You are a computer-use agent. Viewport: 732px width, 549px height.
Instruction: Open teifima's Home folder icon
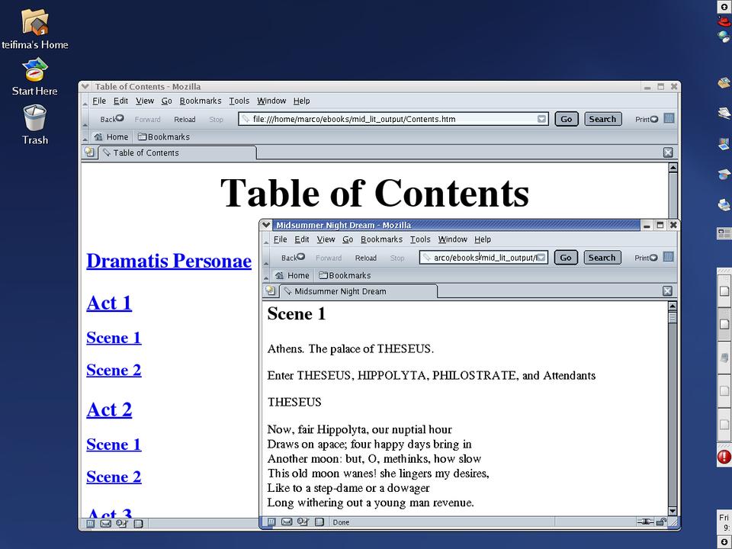(x=35, y=23)
